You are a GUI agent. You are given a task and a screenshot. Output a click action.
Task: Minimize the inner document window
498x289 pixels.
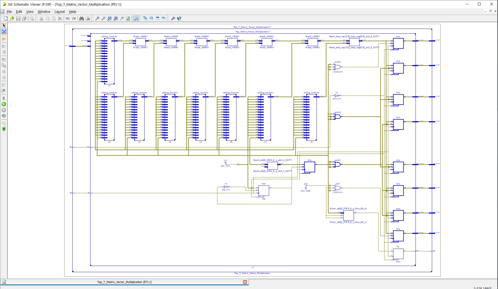[485, 11]
